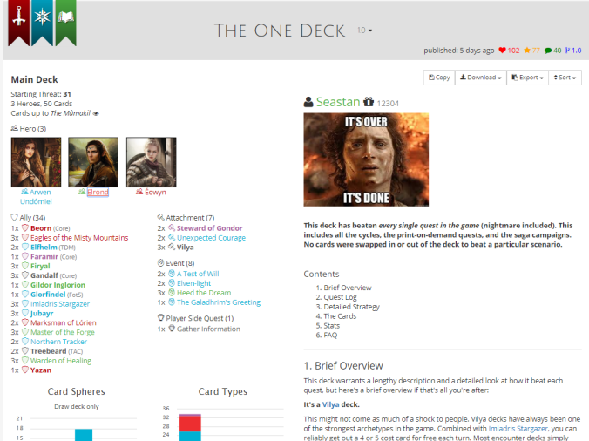Click the Arwen Undómiel name link

pyautogui.click(x=36, y=197)
